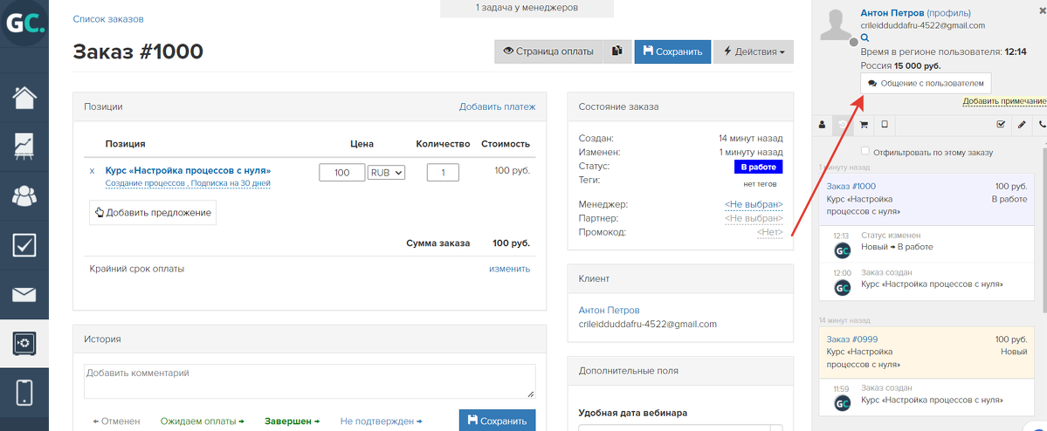The width and height of the screenshot is (1047, 431).
Task: Click the price input field showing 100
Action: point(342,172)
